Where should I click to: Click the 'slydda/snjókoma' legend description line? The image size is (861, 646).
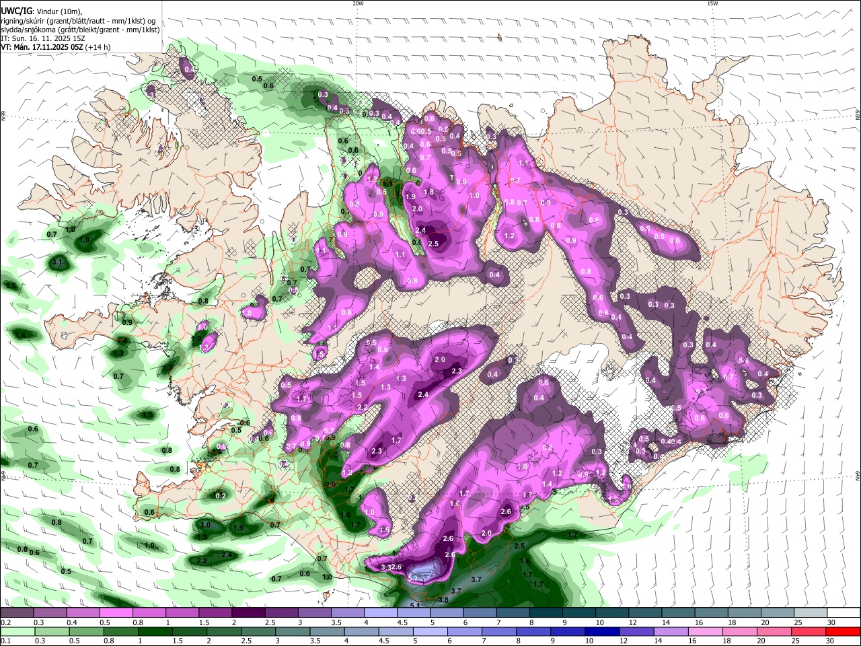[x=81, y=30]
